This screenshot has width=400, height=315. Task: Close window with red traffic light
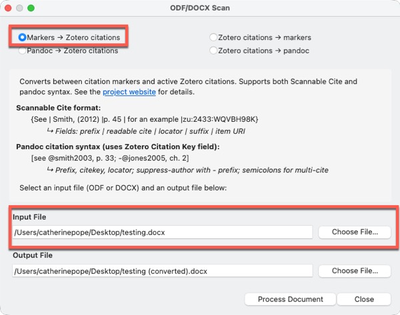(x=8, y=8)
